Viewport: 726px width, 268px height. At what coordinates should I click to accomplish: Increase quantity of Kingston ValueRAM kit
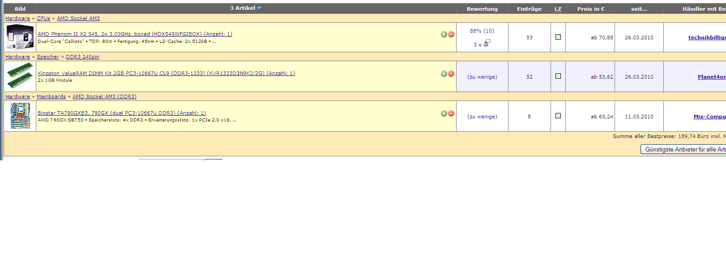(444, 74)
